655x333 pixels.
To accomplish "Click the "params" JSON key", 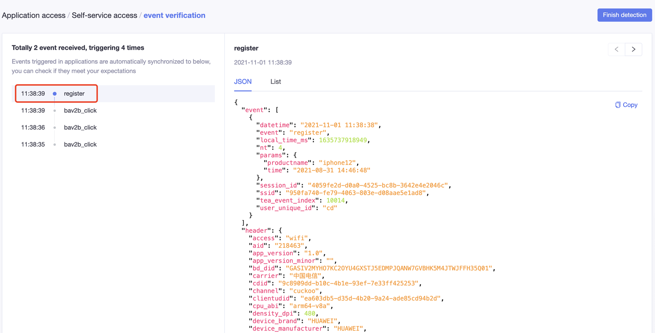I will point(271,155).
